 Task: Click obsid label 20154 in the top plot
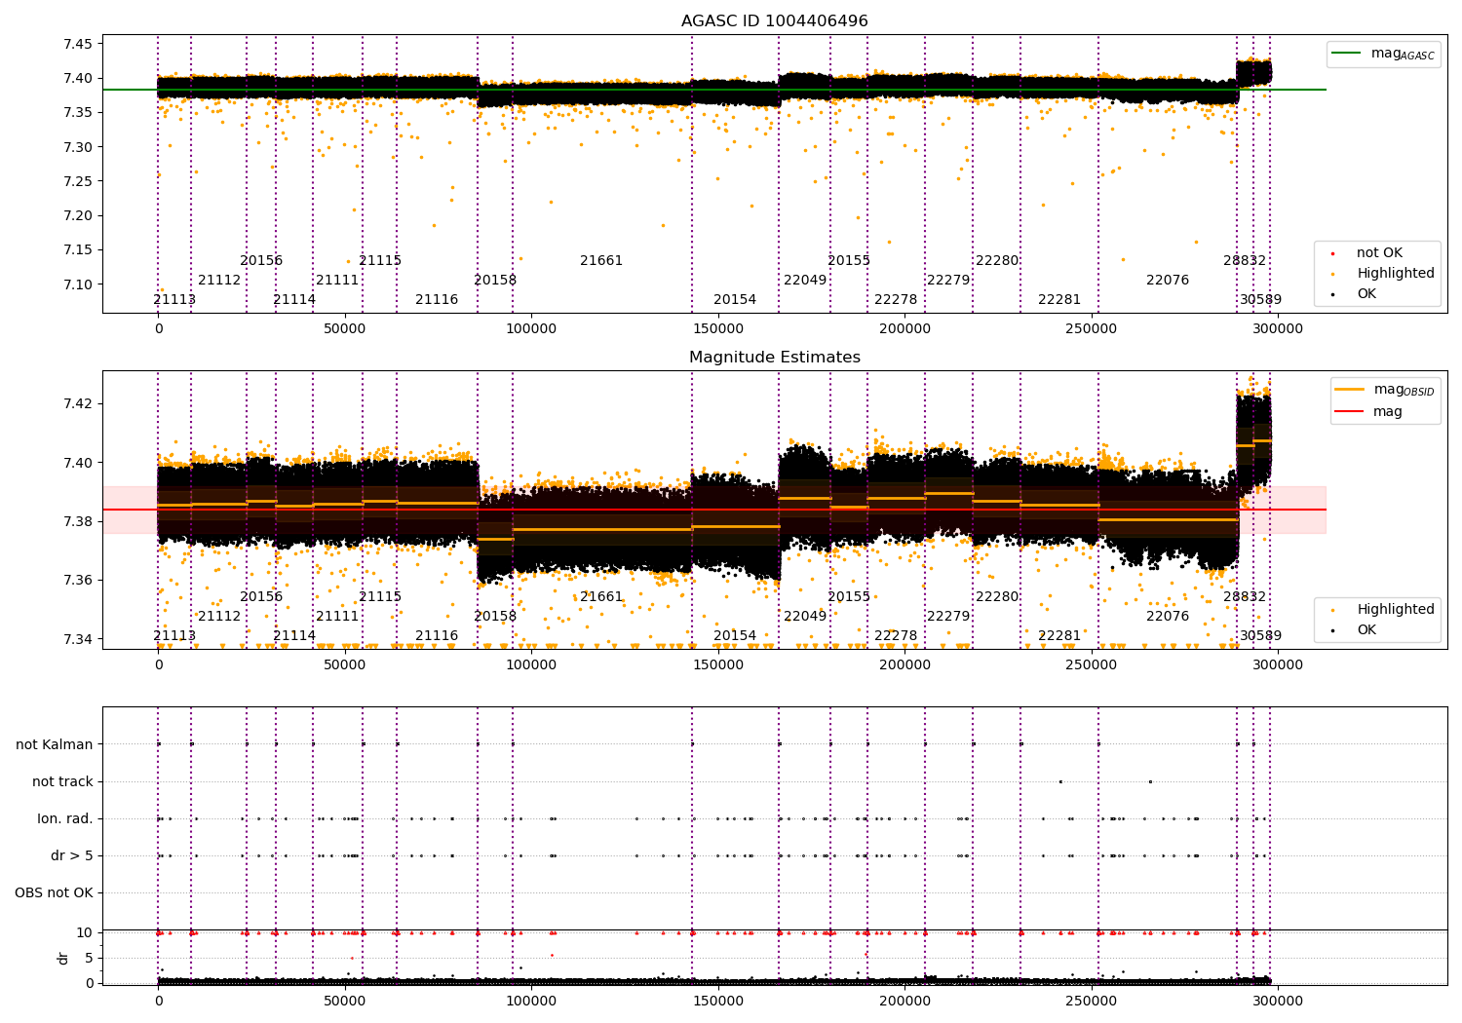pos(735,300)
